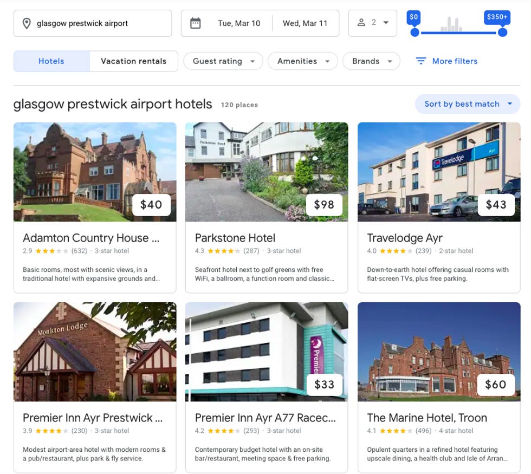Click the (632) review count

79,251
